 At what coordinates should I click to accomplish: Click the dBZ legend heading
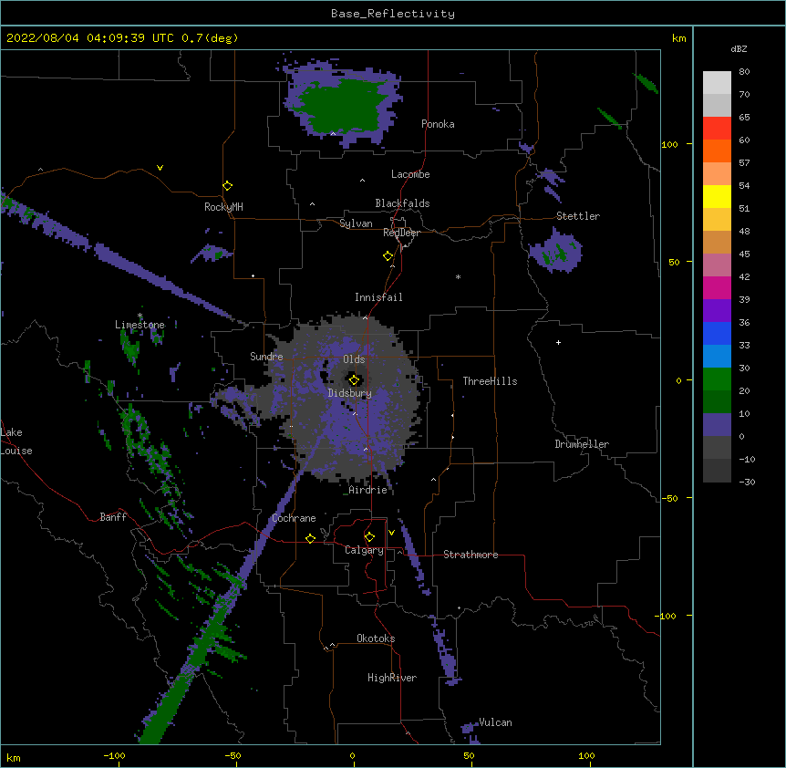coord(739,48)
